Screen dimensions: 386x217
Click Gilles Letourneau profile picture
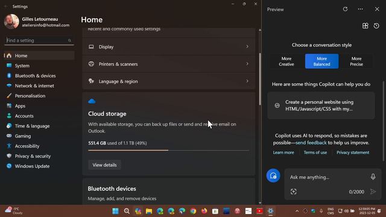[x=11, y=22]
